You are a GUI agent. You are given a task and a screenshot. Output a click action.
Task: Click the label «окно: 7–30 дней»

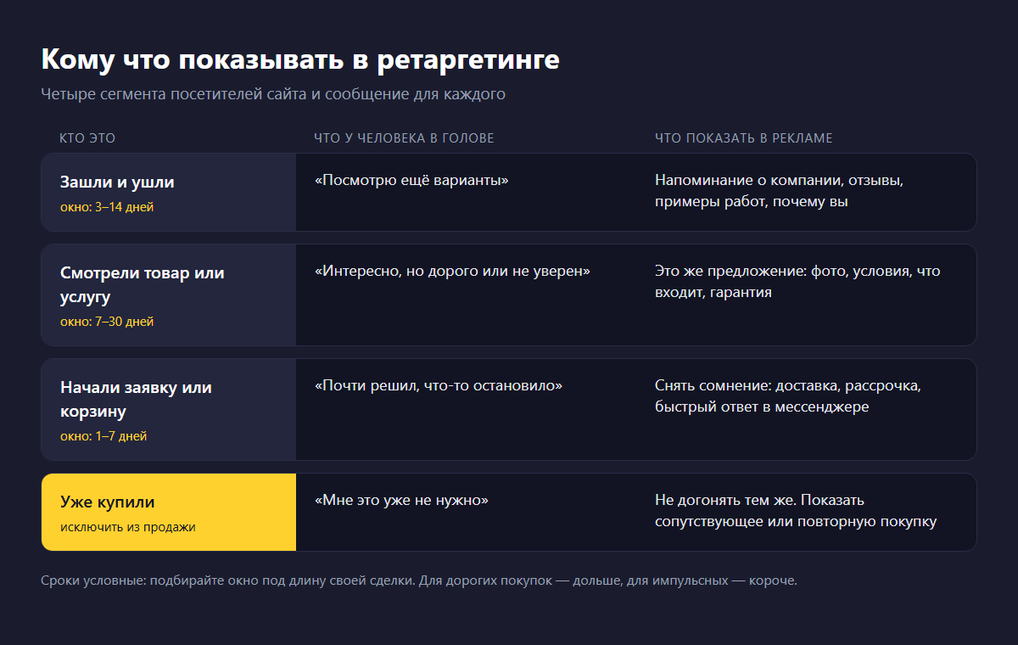(107, 322)
